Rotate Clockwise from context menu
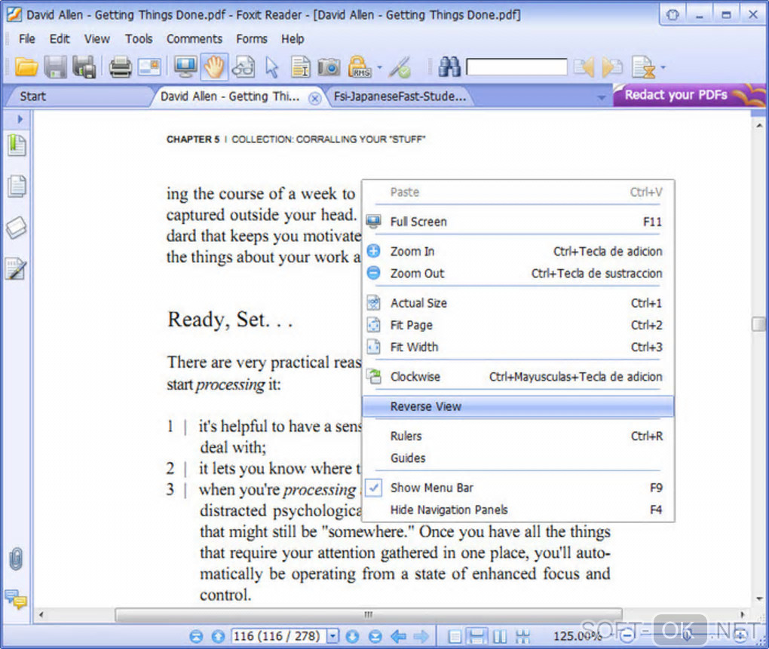This screenshot has height=649, width=769. click(x=520, y=376)
